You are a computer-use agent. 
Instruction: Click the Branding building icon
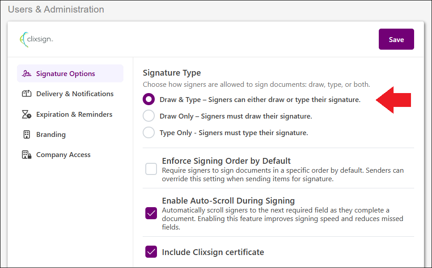click(x=26, y=135)
